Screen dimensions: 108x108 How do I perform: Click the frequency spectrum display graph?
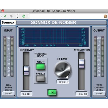coord(54,37)
